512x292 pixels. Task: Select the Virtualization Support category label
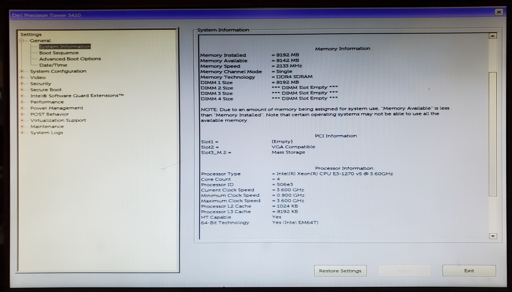point(58,120)
